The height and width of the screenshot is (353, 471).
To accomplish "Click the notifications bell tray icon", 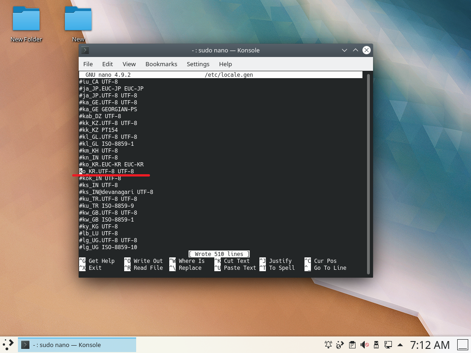I will point(328,345).
